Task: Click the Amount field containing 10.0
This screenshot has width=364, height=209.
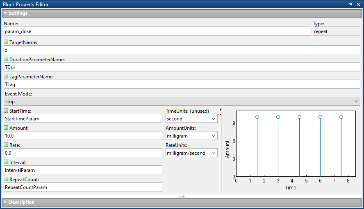Action: [83, 136]
